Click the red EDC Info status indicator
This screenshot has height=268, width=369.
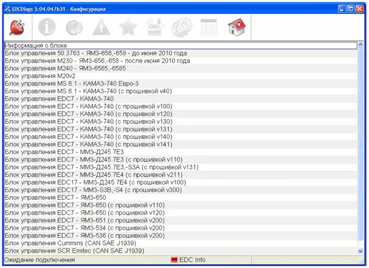point(174,260)
